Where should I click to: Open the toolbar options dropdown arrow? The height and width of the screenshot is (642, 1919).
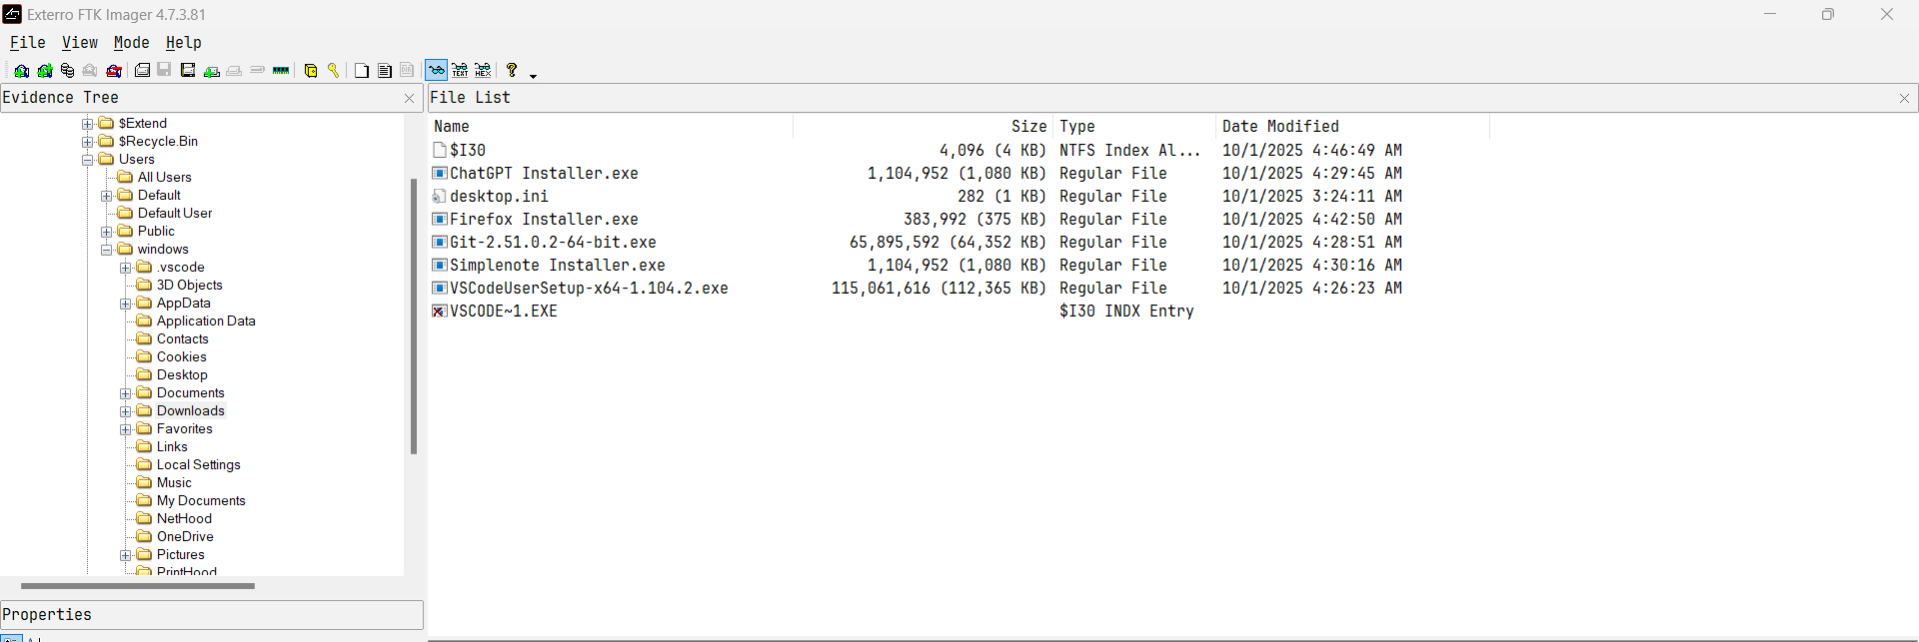[x=533, y=75]
